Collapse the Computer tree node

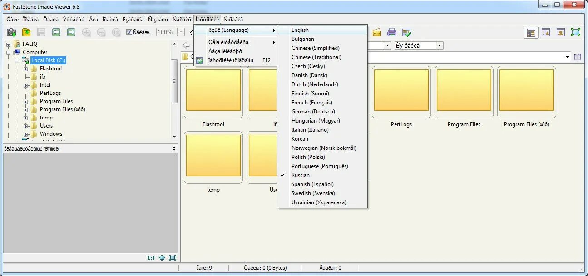click(x=9, y=52)
